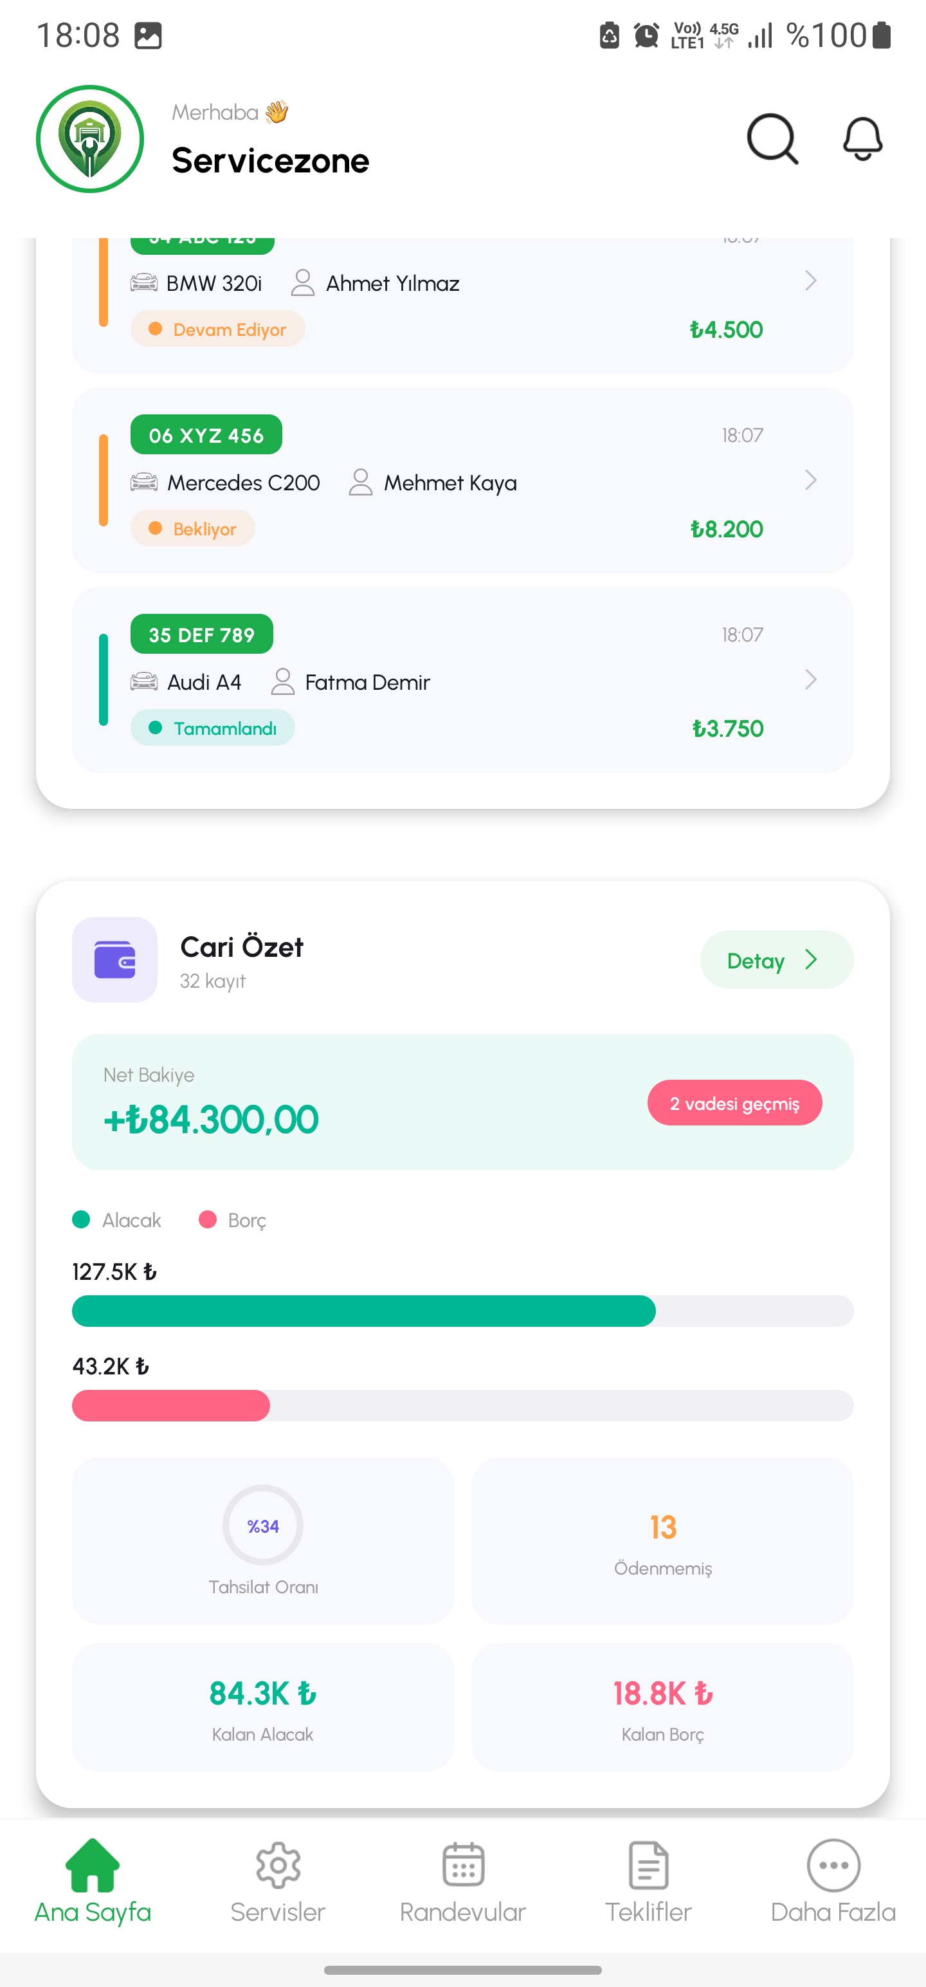Select plate 35 DEF 789 badge

coord(201,634)
